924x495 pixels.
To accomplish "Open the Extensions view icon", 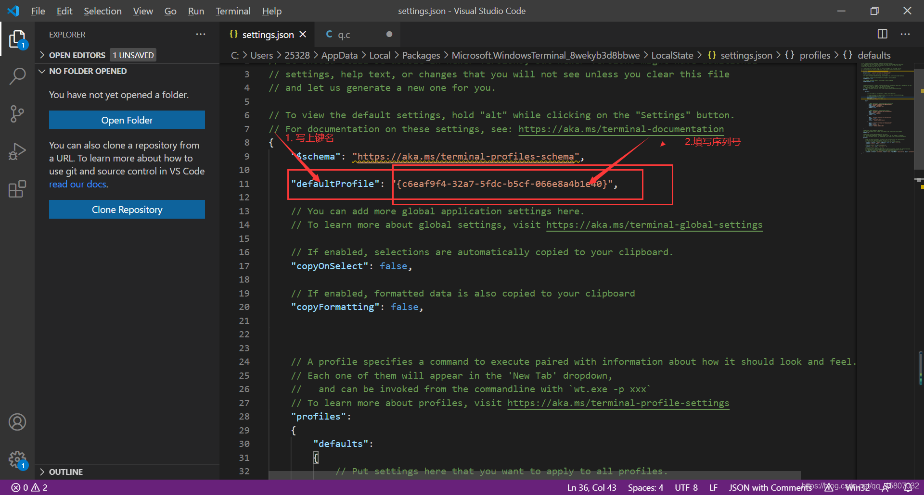I will coord(17,189).
